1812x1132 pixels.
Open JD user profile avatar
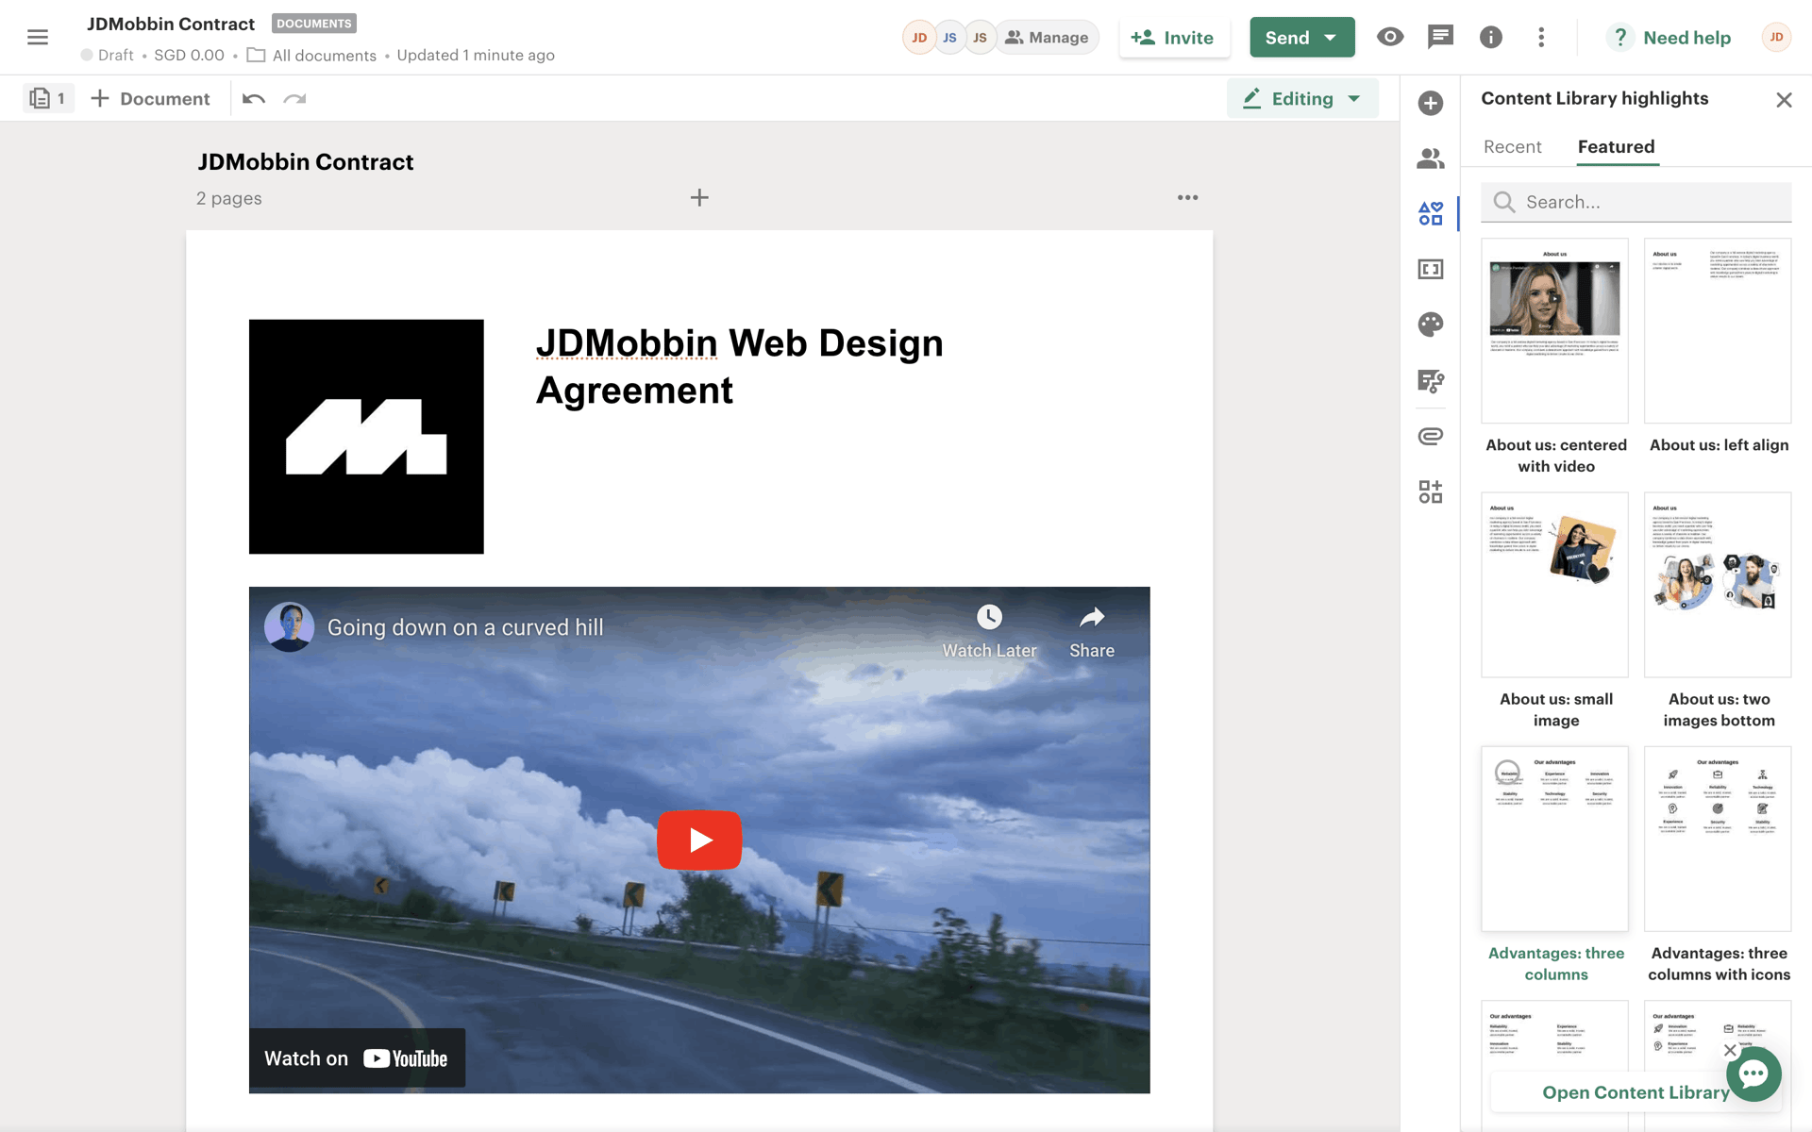coord(1776,37)
